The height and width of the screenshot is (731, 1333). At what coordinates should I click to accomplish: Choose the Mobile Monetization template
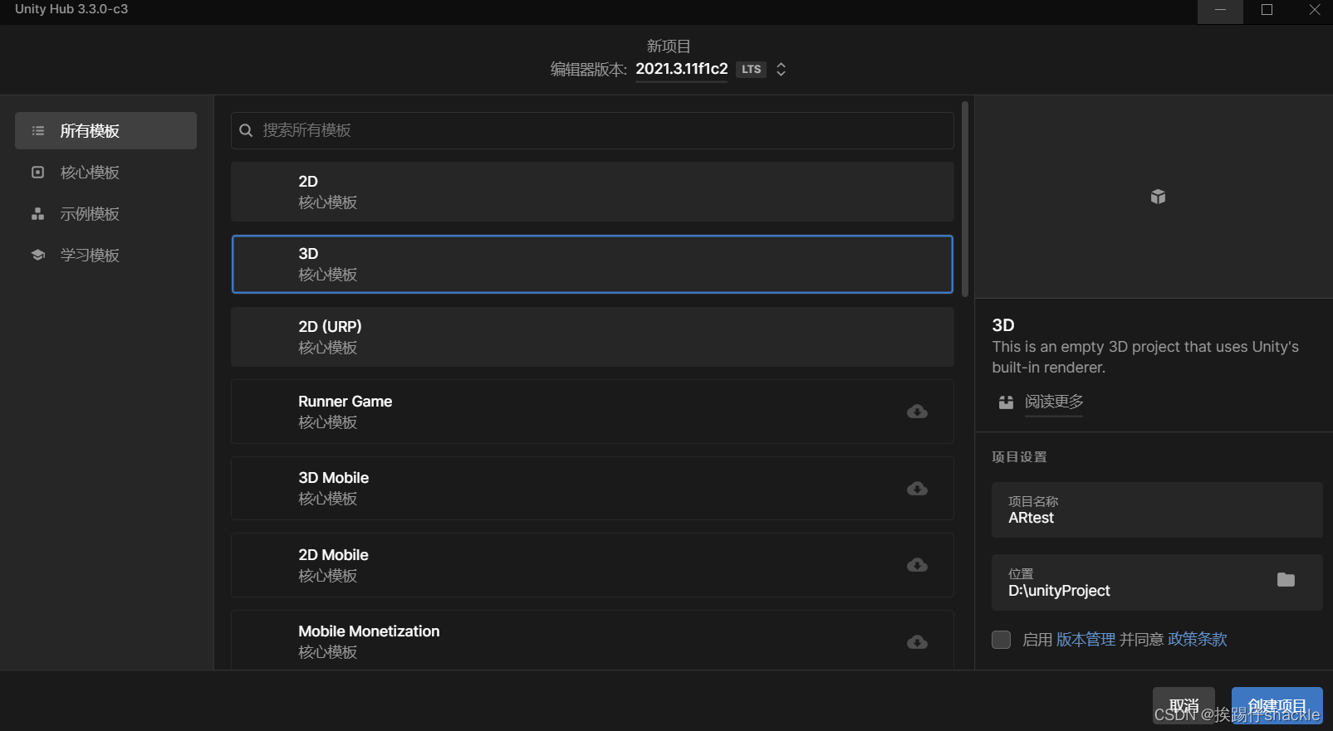pos(592,641)
